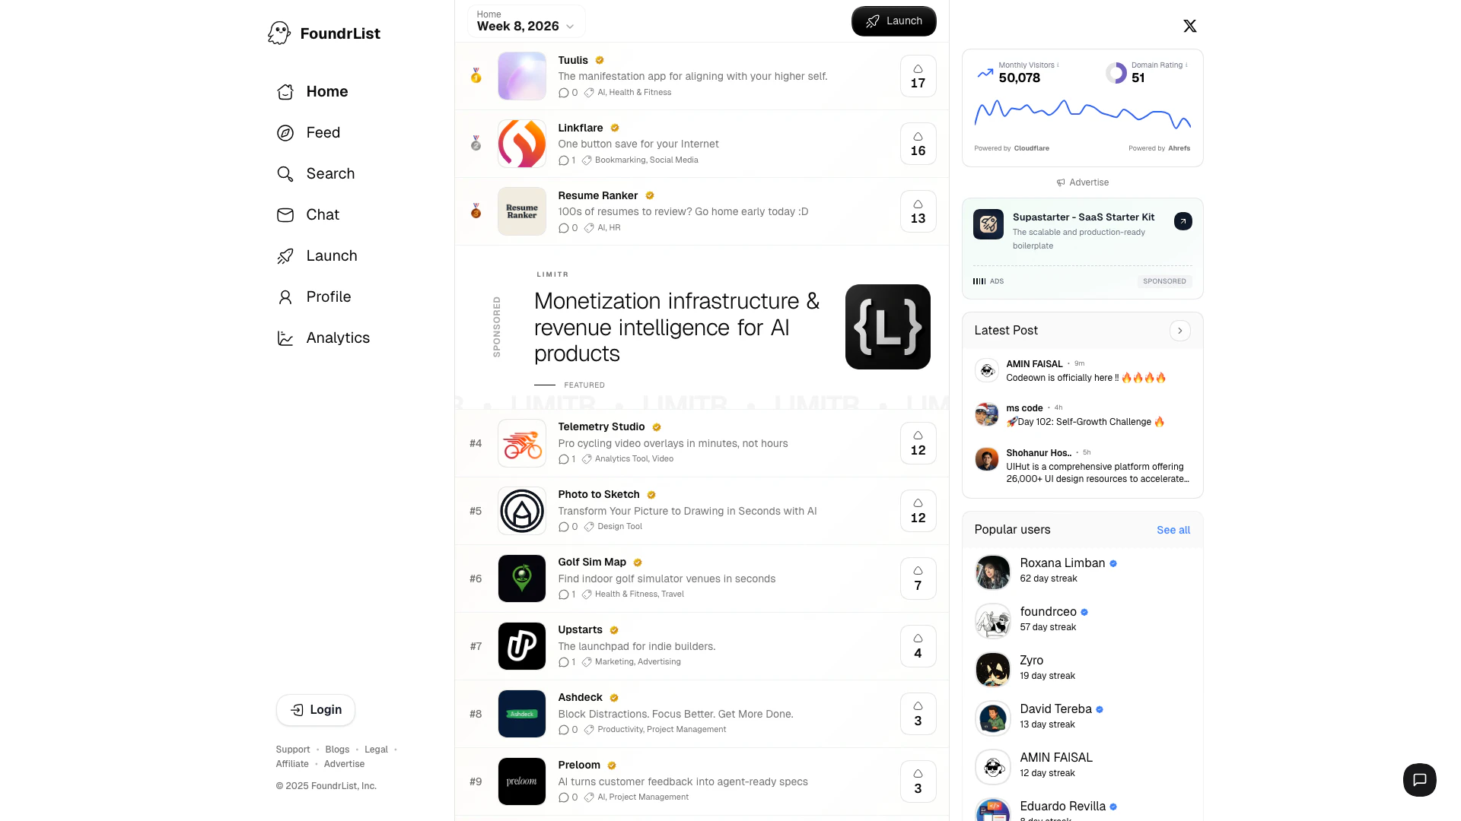Click the Login button
This screenshot has width=1461, height=821.
(x=316, y=710)
